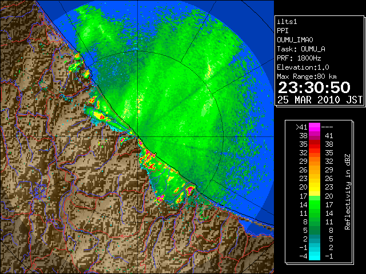The height and width of the screenshot is (274, 366).
Task: Click the bright green 14-17 dBZ color
Action: pos(315,204)
